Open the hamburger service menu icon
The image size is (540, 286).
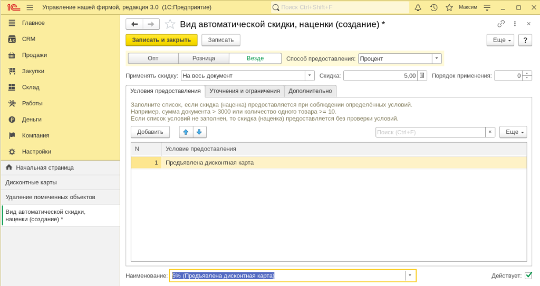pyautogui.click(x=30, y=7)
